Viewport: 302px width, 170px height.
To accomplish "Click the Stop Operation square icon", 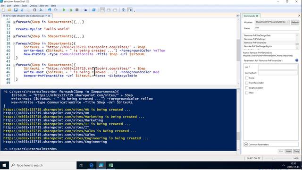I will [x=77, y=10].
